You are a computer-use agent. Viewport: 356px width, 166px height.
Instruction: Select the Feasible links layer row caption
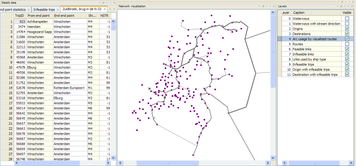(317, 49)
